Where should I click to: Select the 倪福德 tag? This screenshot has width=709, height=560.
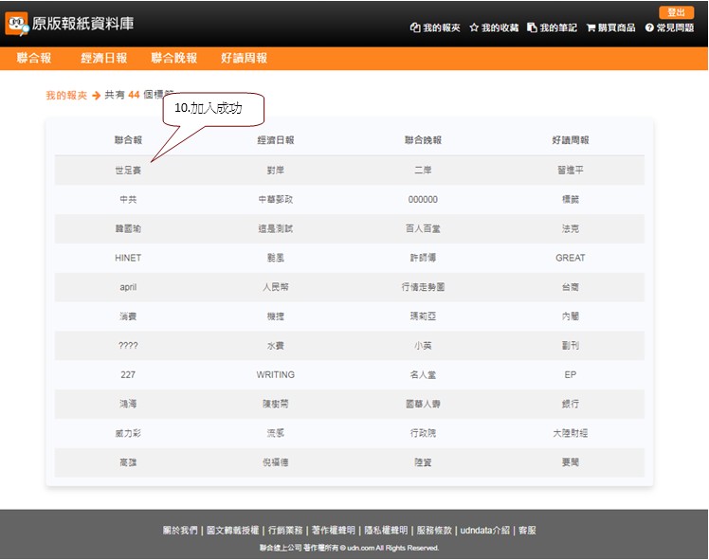click(276, 462)
